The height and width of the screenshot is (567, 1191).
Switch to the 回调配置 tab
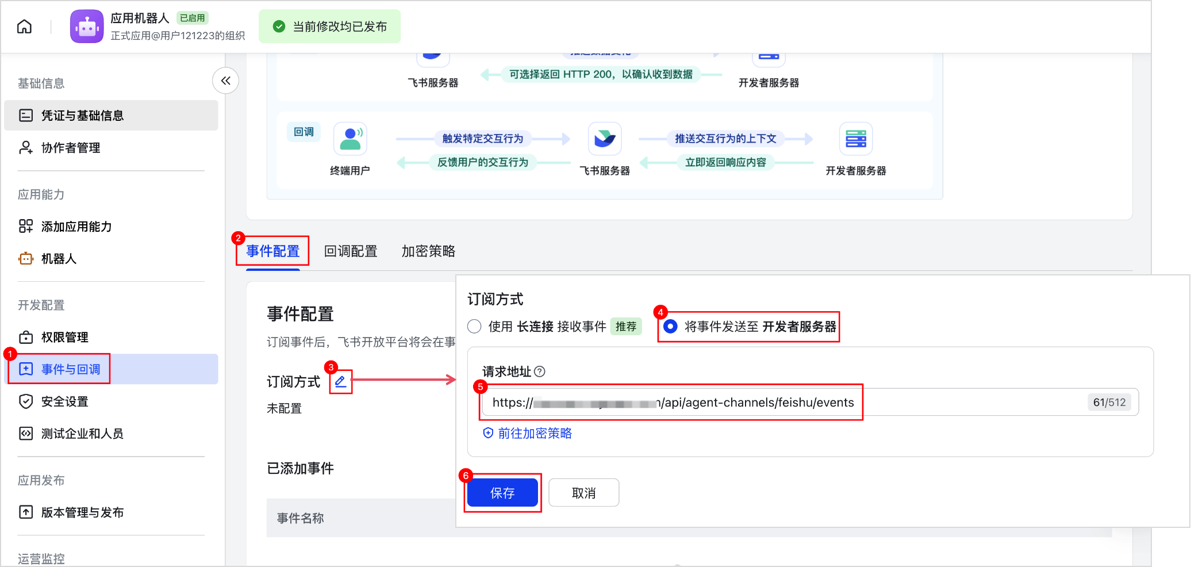pyautogui.click(x=351, y=251)
